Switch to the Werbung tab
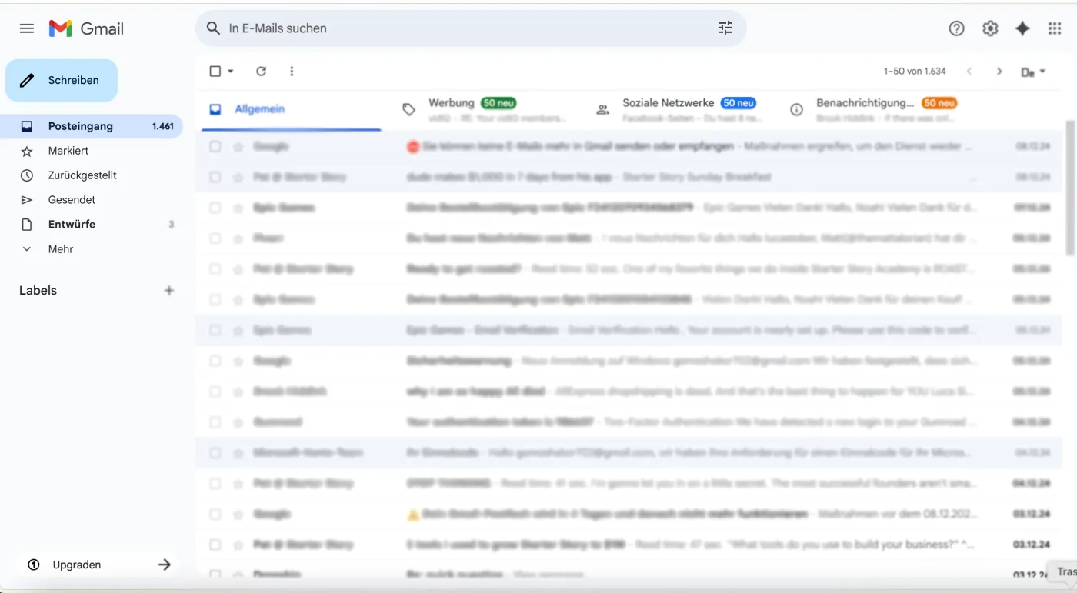The width and height of the screenshot is (1077, 593). (x=452, y=109)
